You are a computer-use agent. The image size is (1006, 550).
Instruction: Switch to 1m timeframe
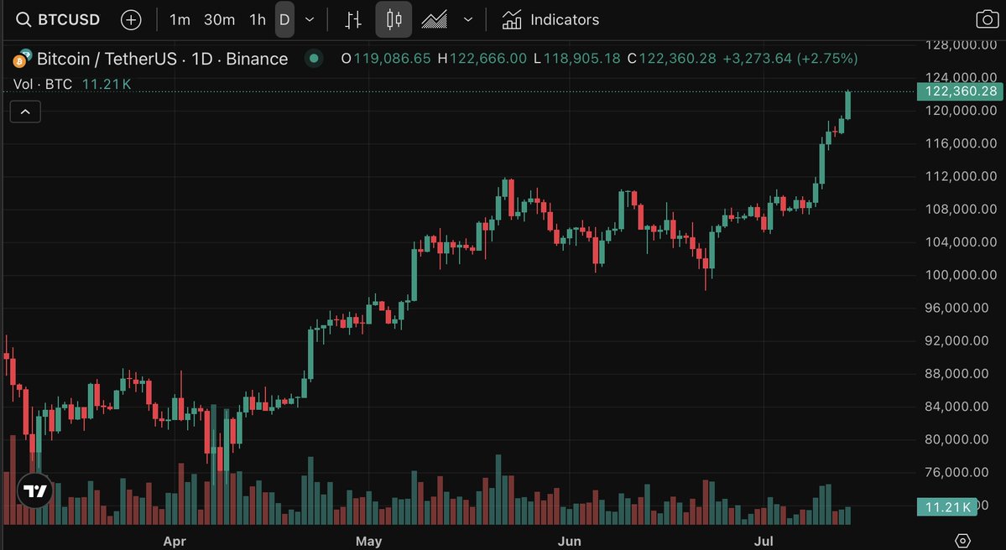click(x=180, y=20)
